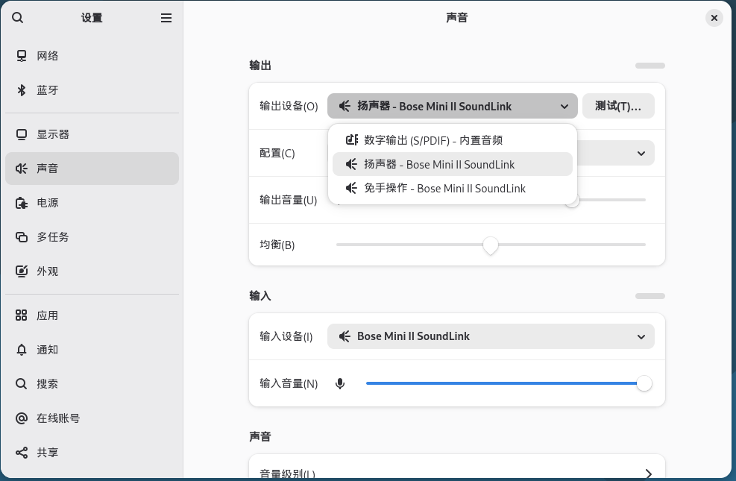Viewport: 736px width, 481px height.
Task: Click the Bluetooth icon in the sidebar
Action: point(22,90)
